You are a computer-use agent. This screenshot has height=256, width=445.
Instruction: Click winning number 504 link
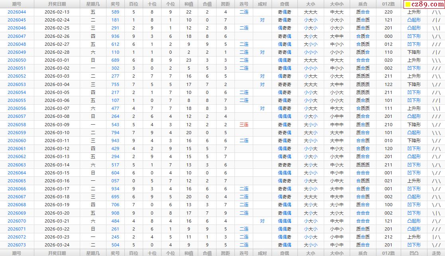(115, 245)
